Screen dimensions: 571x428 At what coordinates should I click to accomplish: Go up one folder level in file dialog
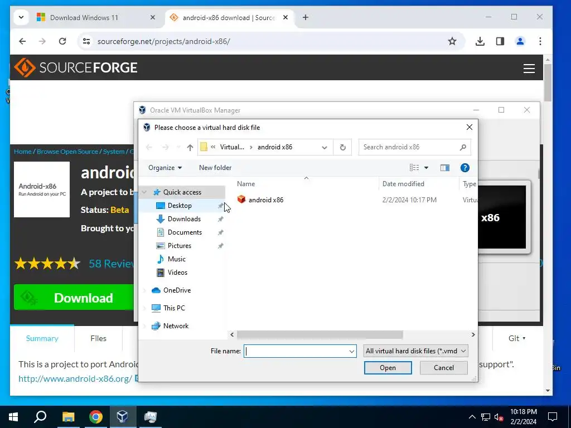click(190, 147)
